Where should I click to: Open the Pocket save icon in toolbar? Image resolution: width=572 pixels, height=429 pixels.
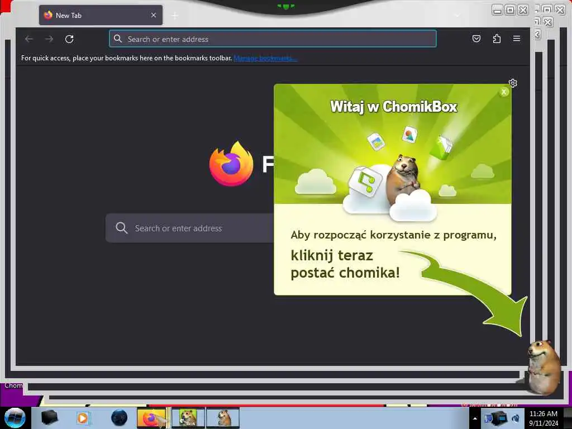tap(476, 39)
